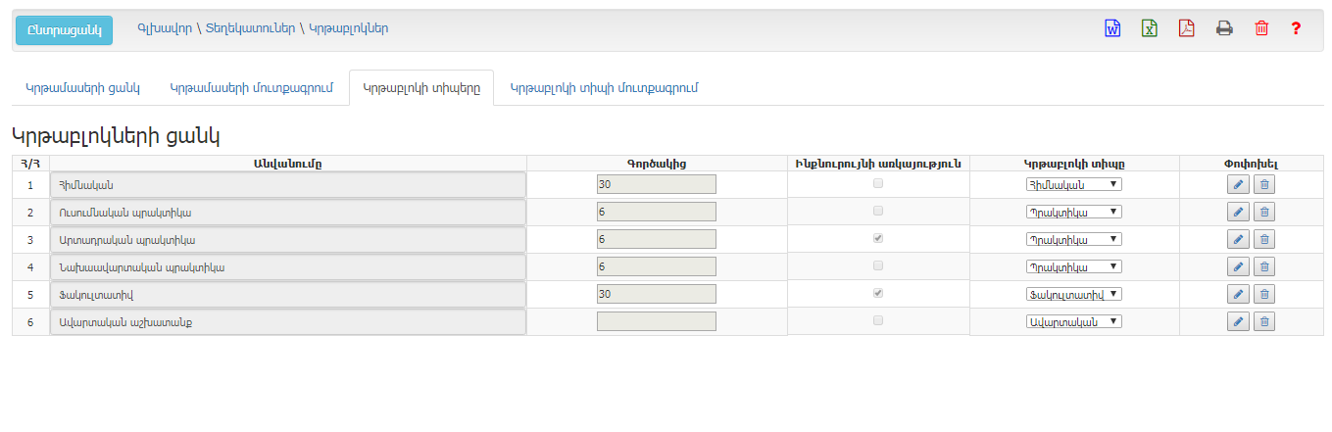Click the red trash icon in toolbar
The height and width of the screenshot is (432, 1332).
[x=1261, y=28]
